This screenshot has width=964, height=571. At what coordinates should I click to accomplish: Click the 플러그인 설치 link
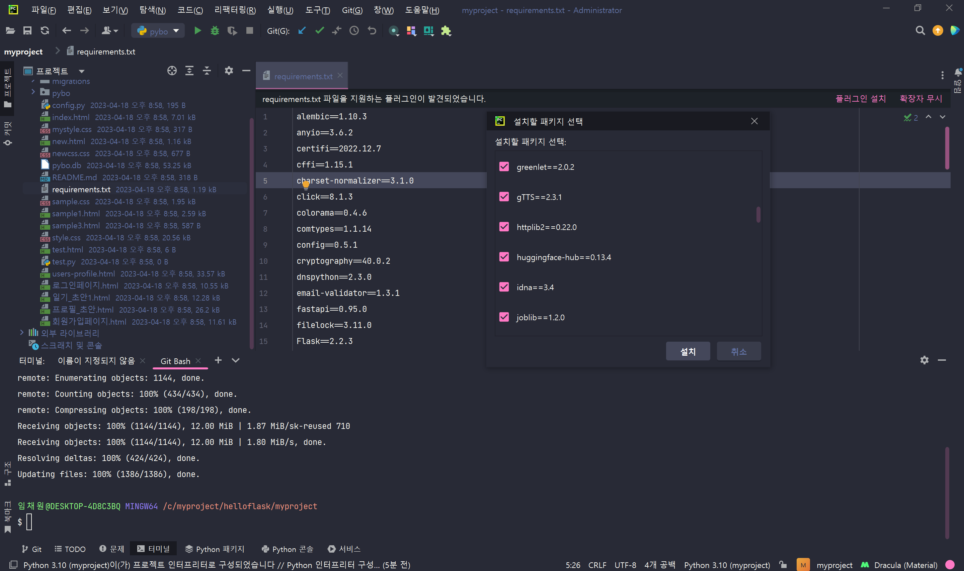(860, 99)
